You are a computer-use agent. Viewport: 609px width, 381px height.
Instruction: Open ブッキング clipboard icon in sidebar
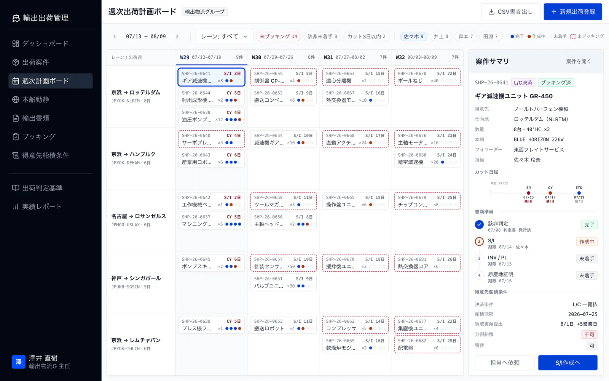pos(16,137)
